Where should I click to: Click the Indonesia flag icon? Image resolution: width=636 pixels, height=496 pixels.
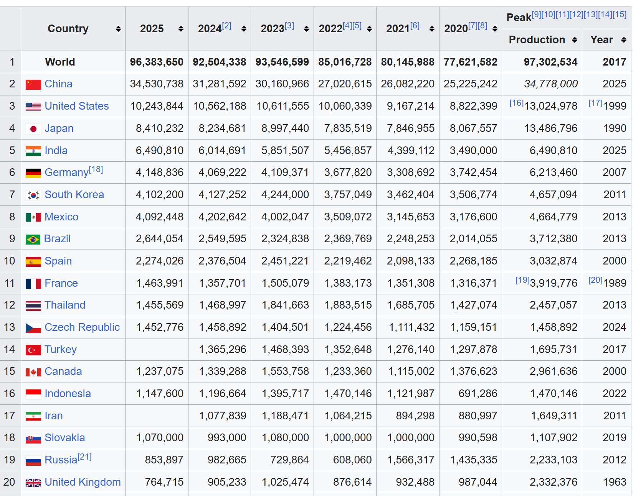coord(33,394)
